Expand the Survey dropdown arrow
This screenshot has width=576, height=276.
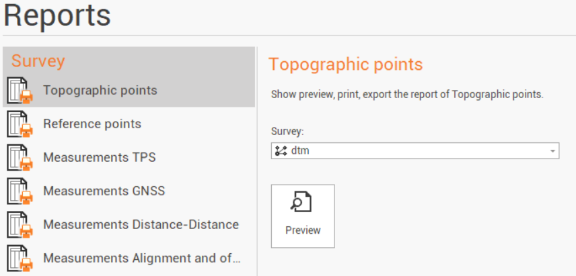552,151
